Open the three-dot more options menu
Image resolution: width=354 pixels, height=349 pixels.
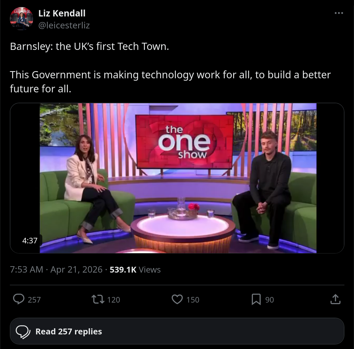coord(339,13)
